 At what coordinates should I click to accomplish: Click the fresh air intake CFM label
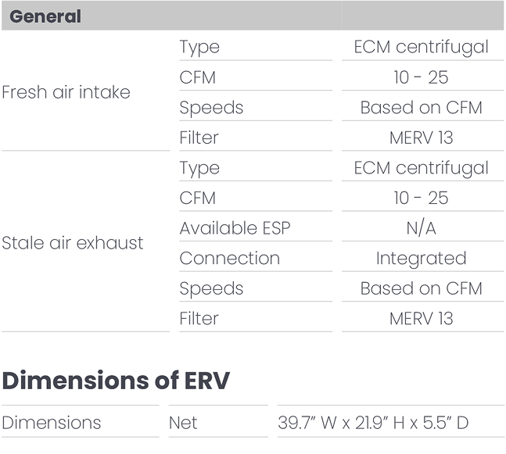point(198,77)
